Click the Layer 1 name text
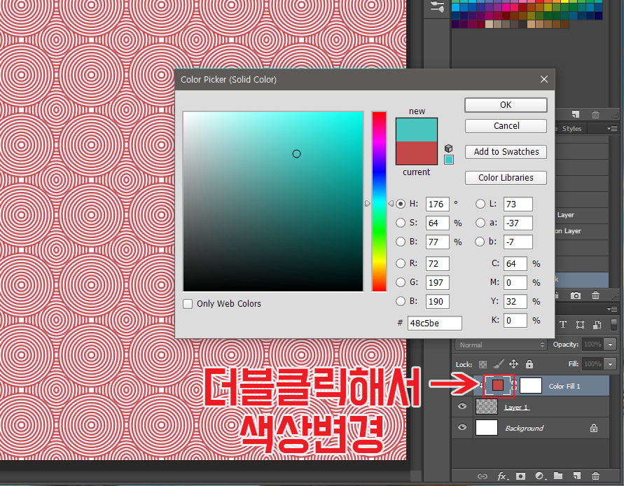The image size is (624, 486). tap(516, 407)
